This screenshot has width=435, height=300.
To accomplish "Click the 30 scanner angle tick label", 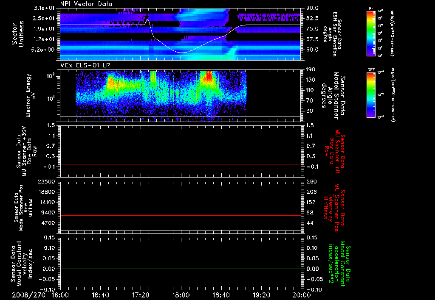I will [x=309, y=111].
